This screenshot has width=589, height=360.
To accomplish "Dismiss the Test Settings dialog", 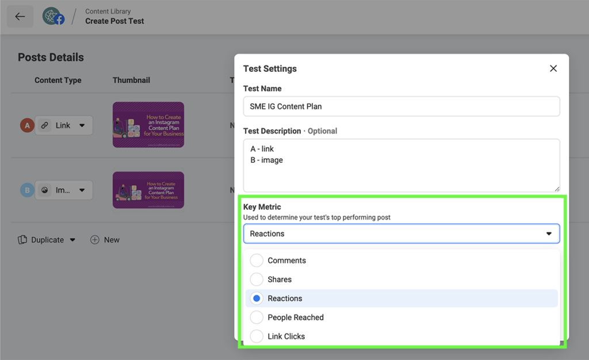I will pos(553,68).
